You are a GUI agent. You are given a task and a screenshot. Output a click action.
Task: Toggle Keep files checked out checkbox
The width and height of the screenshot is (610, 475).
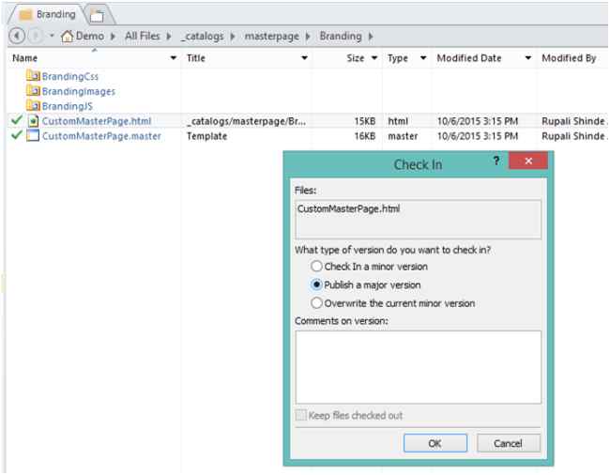click(x=301, y=415)
